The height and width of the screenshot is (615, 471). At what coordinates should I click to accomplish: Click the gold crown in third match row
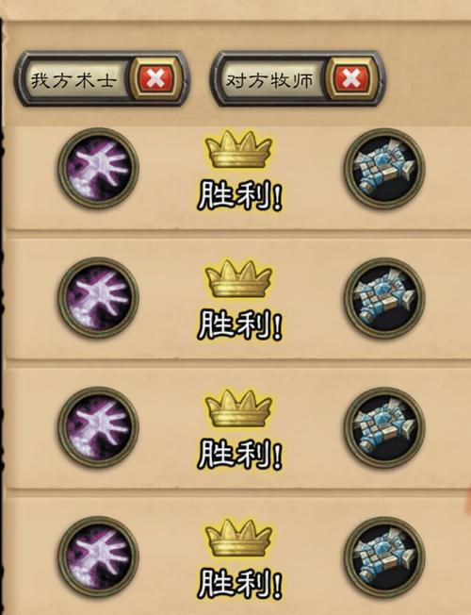coord(238,408)
